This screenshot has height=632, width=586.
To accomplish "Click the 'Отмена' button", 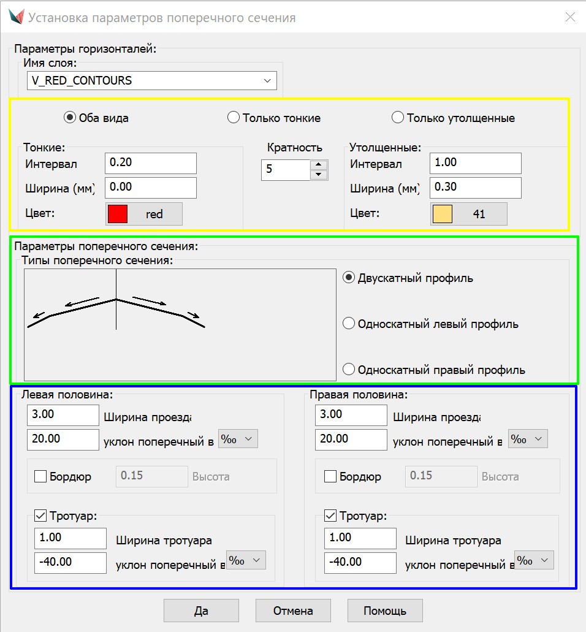I will 293,611.
